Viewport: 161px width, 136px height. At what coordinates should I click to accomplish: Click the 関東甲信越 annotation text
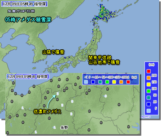coord(100,57)
